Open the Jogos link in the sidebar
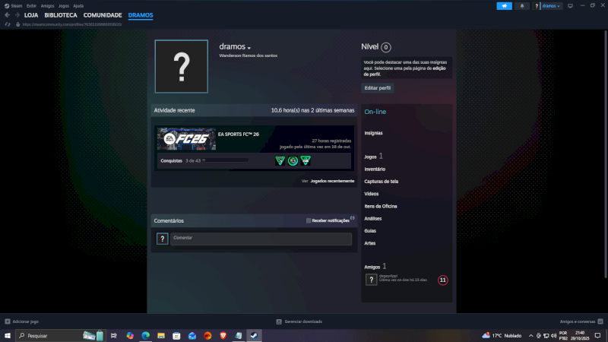This screenshot has width=608, height=342. (x=370, y=157)
